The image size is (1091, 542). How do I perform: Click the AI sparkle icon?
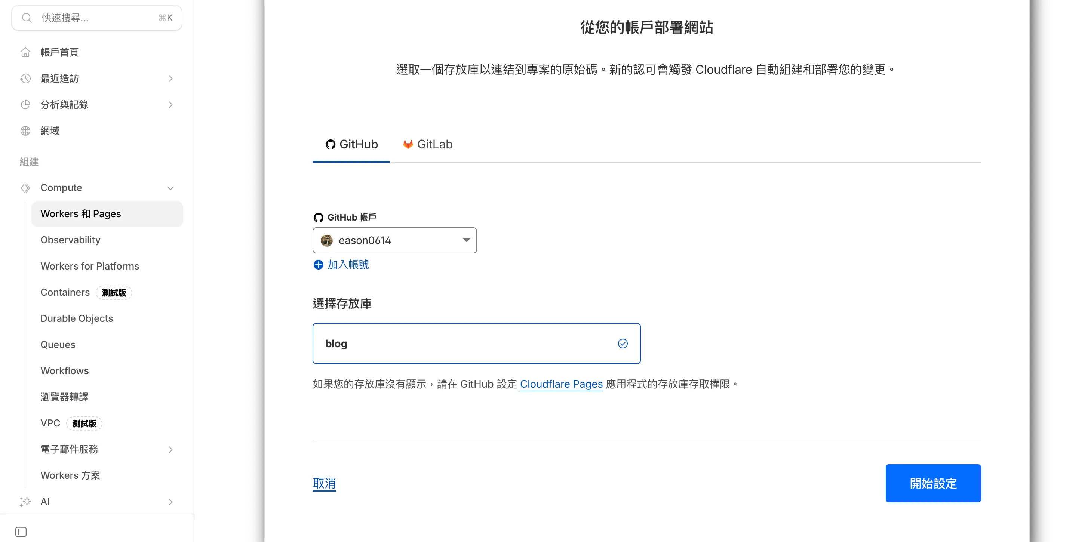[x=25, y=502]
